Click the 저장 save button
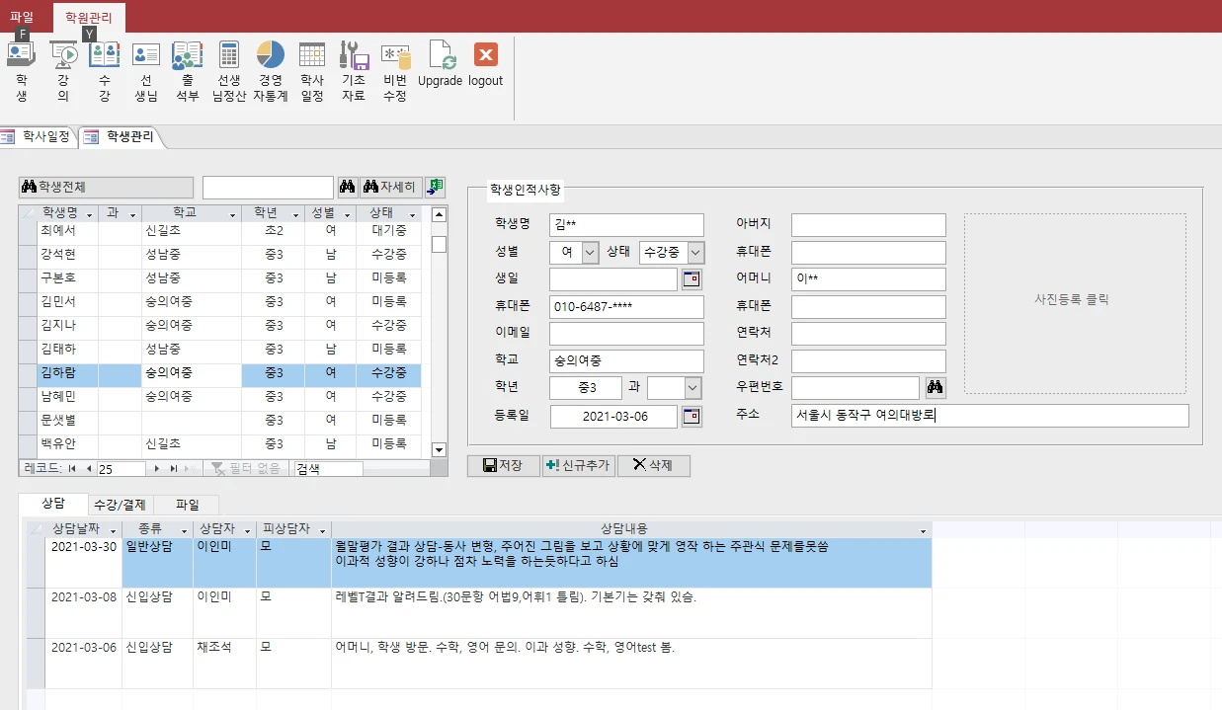Image resolution: width=1222 pixels, height=710 pixels. click(504, 465)
